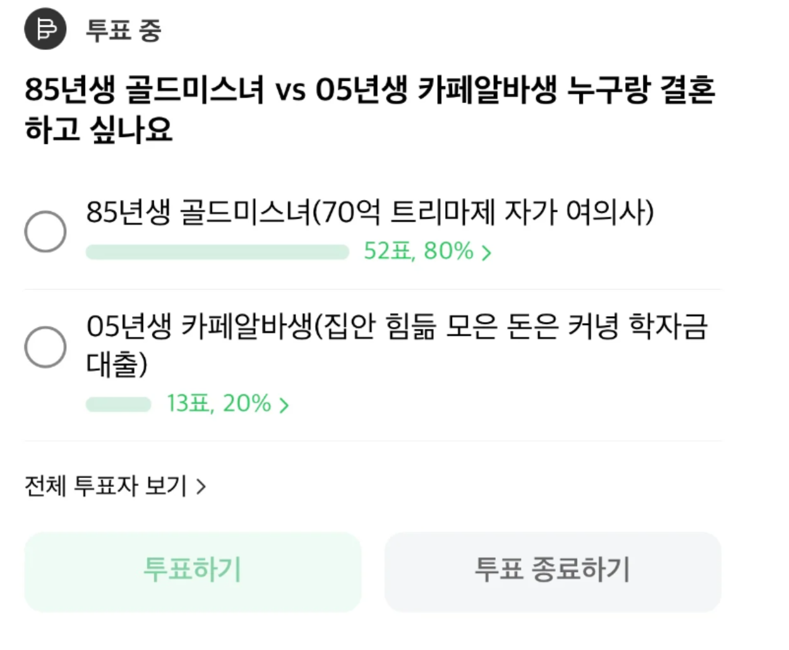Click the 대출) text of second option

point(117,364)
